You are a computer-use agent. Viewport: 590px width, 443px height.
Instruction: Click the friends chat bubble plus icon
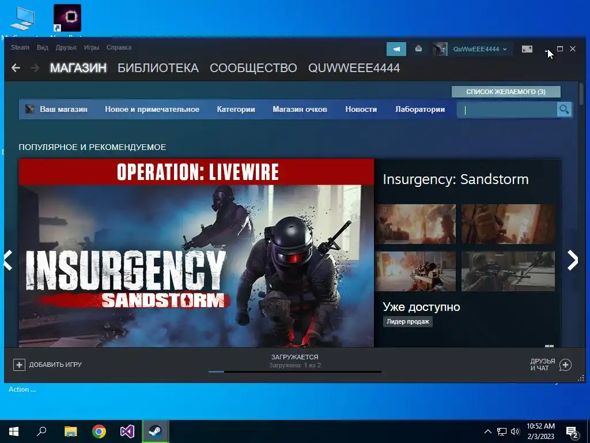coord(566,365)
